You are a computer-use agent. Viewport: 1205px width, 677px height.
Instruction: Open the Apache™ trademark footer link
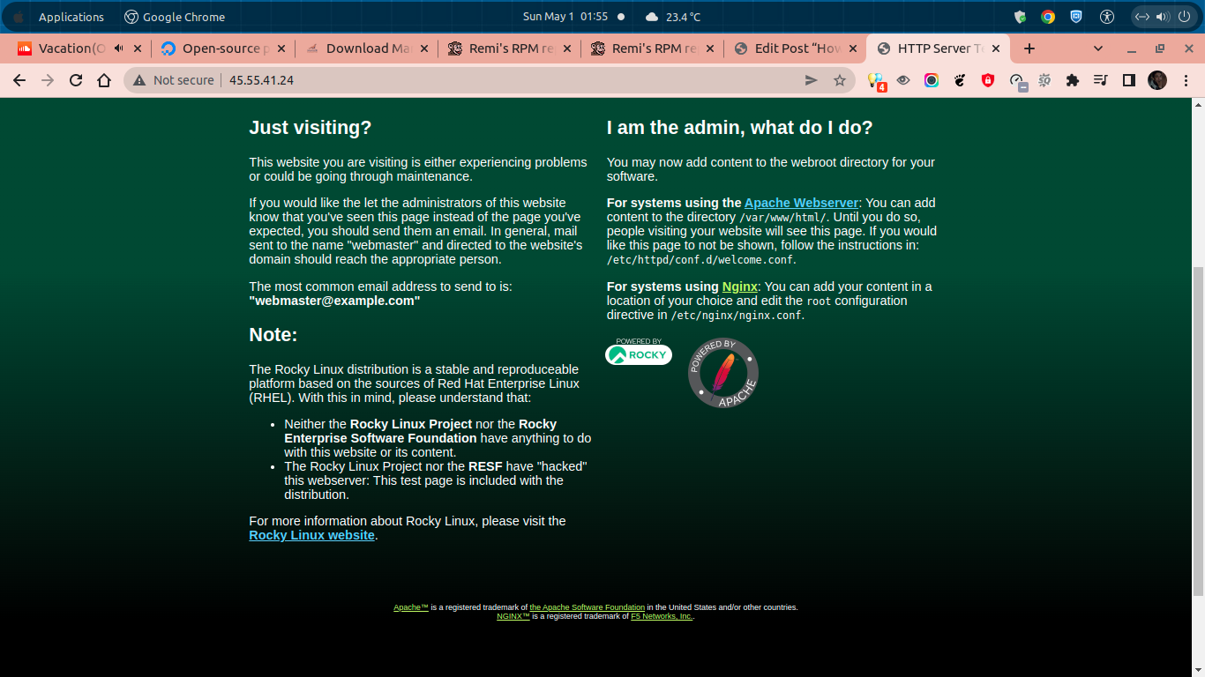(x=411, y=607)
